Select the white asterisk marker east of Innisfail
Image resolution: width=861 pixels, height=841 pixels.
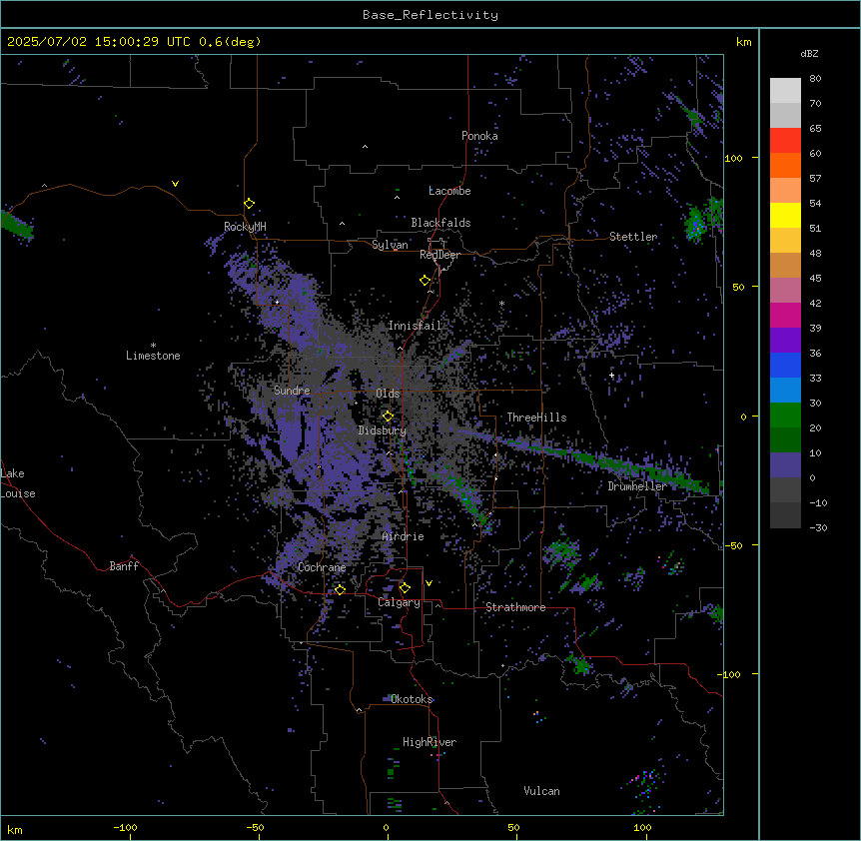501,303
